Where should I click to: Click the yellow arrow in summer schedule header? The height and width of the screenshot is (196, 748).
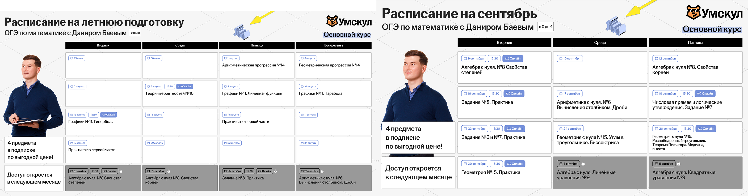point(261,18)
